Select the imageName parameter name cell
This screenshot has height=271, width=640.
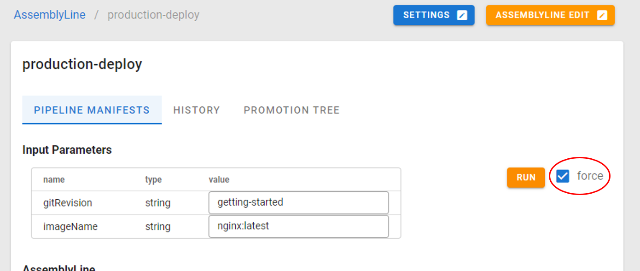tap(70, 226)
